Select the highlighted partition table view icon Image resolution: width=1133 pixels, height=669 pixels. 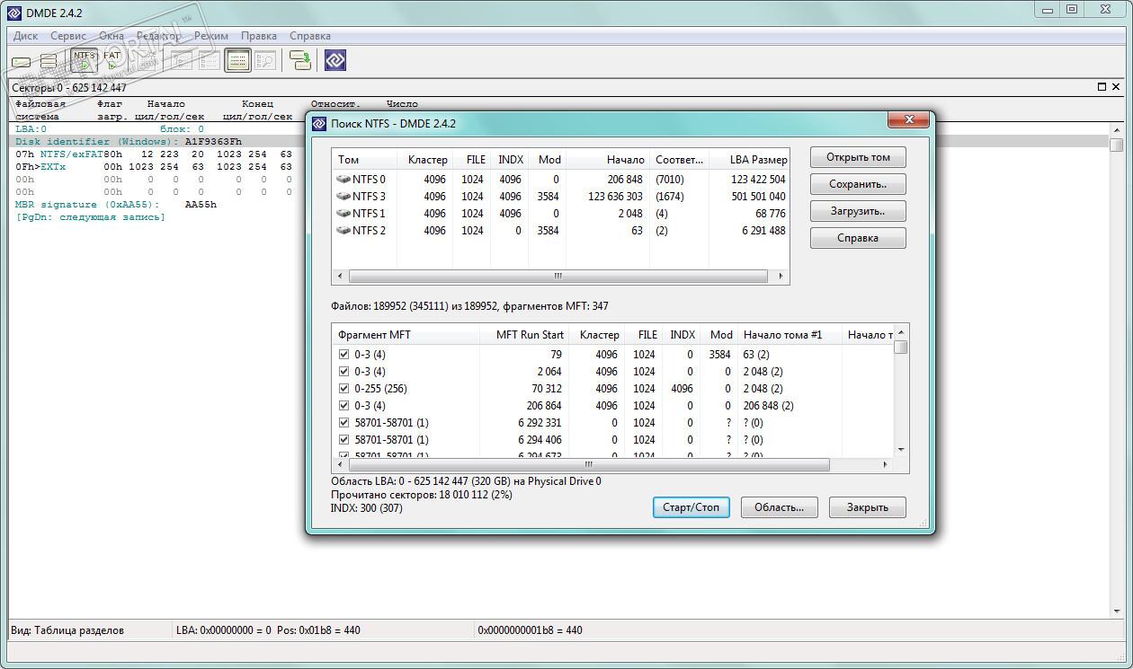237,60
